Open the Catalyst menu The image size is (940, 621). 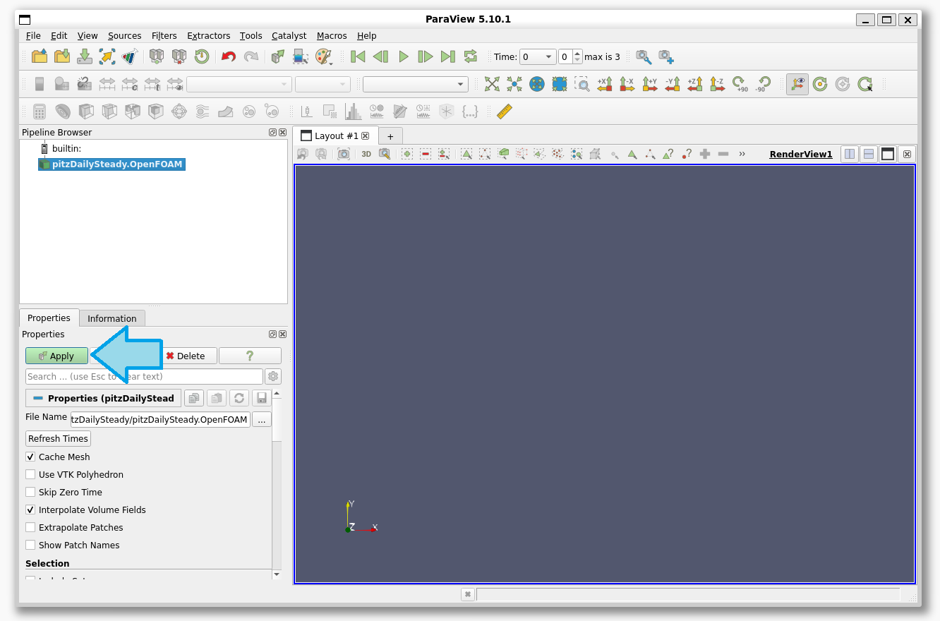point(289,36)
